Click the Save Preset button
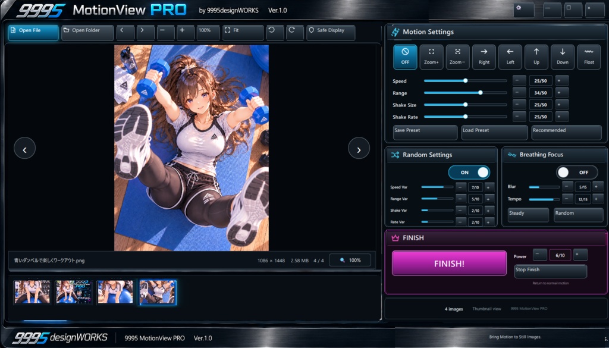This screenshot has height=348, width=609. pyautogui.click(x=425, y=133)
